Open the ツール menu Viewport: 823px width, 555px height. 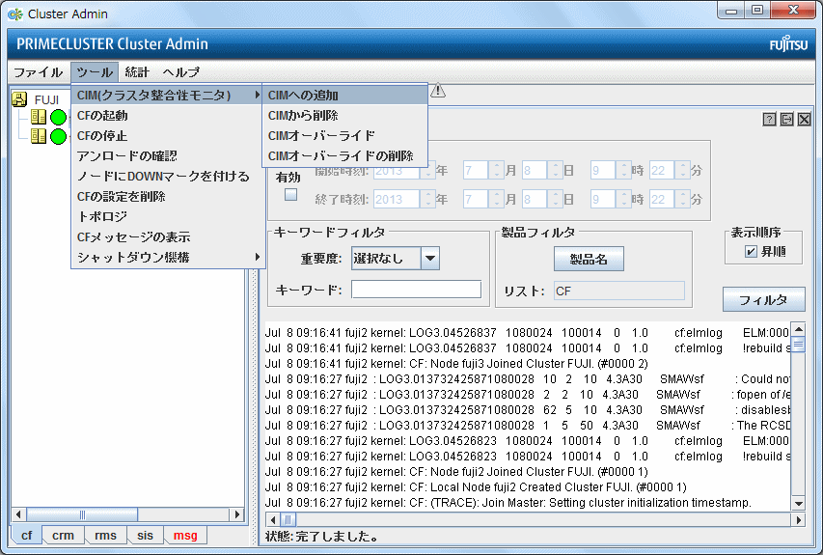coord(95,72)
